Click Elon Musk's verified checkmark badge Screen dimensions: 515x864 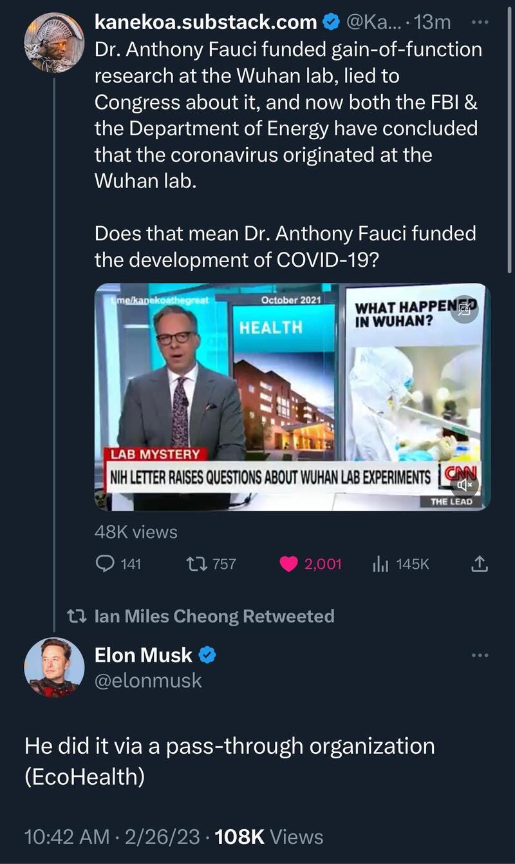click(207, 655)
